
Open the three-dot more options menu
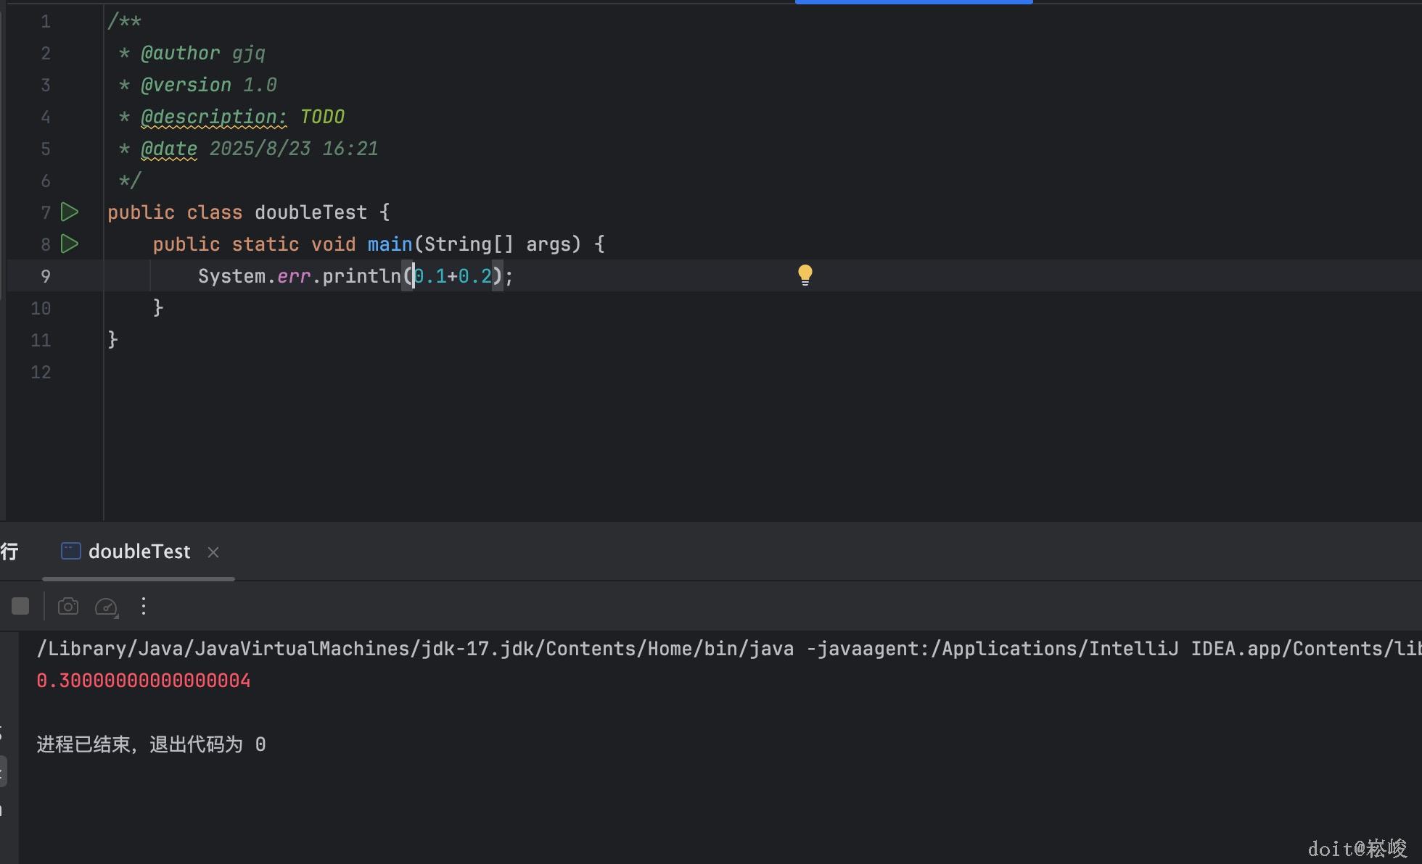(144, 607)
